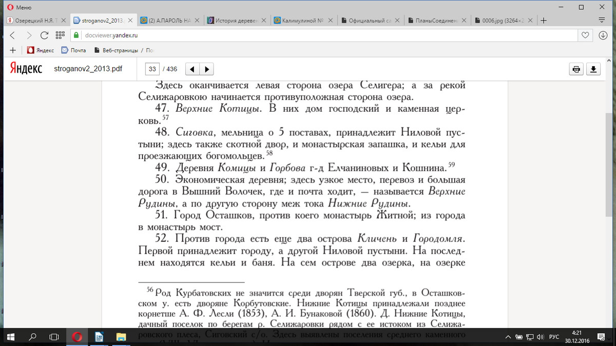Open the Почта bookmark
Screen dimensions: 616x346
coord(73,50)
